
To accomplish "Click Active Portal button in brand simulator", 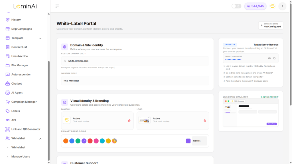I will pos(271,124).
